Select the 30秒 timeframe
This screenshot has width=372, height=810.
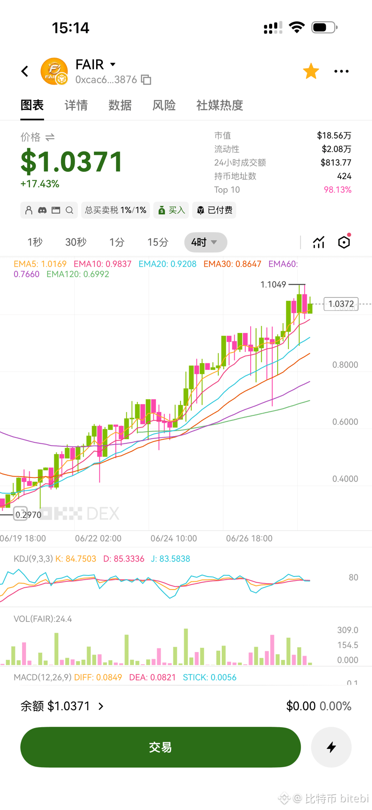75,243
